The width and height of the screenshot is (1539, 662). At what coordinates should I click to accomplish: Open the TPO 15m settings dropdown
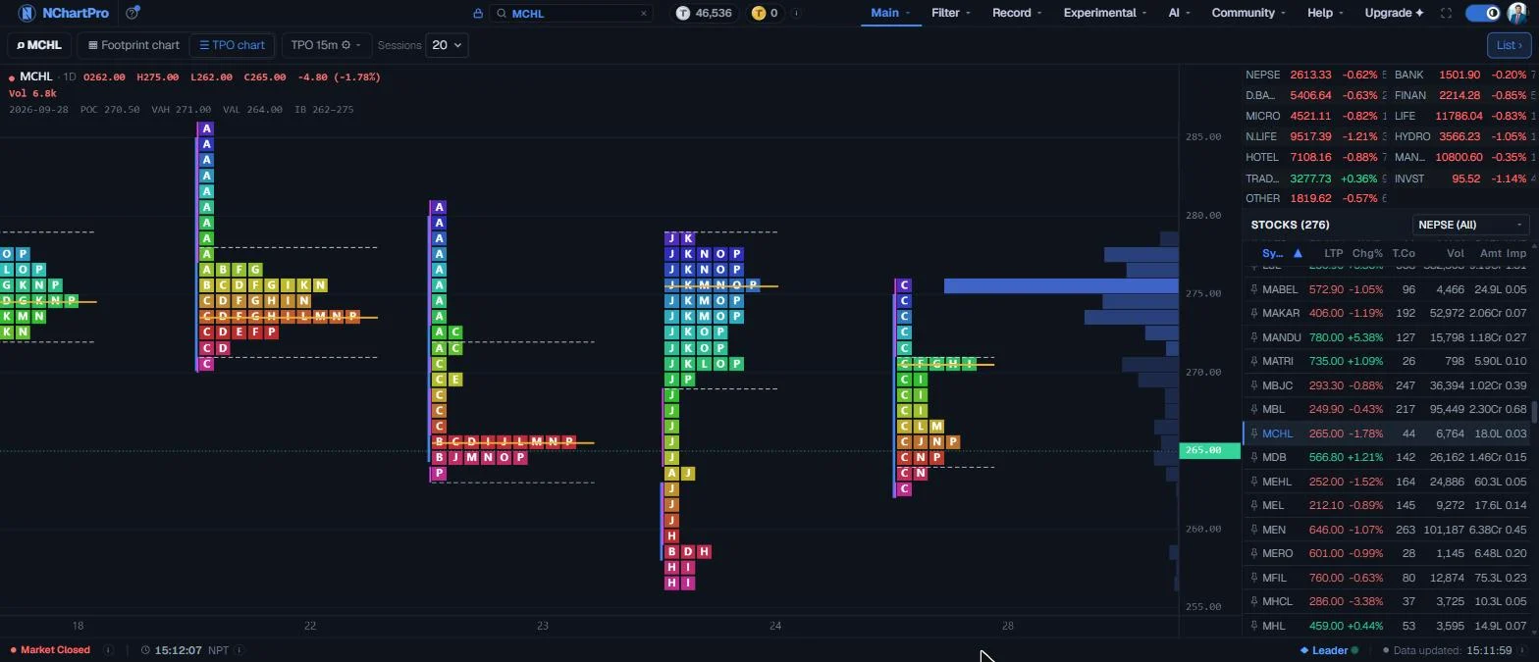tap(326, 45)
